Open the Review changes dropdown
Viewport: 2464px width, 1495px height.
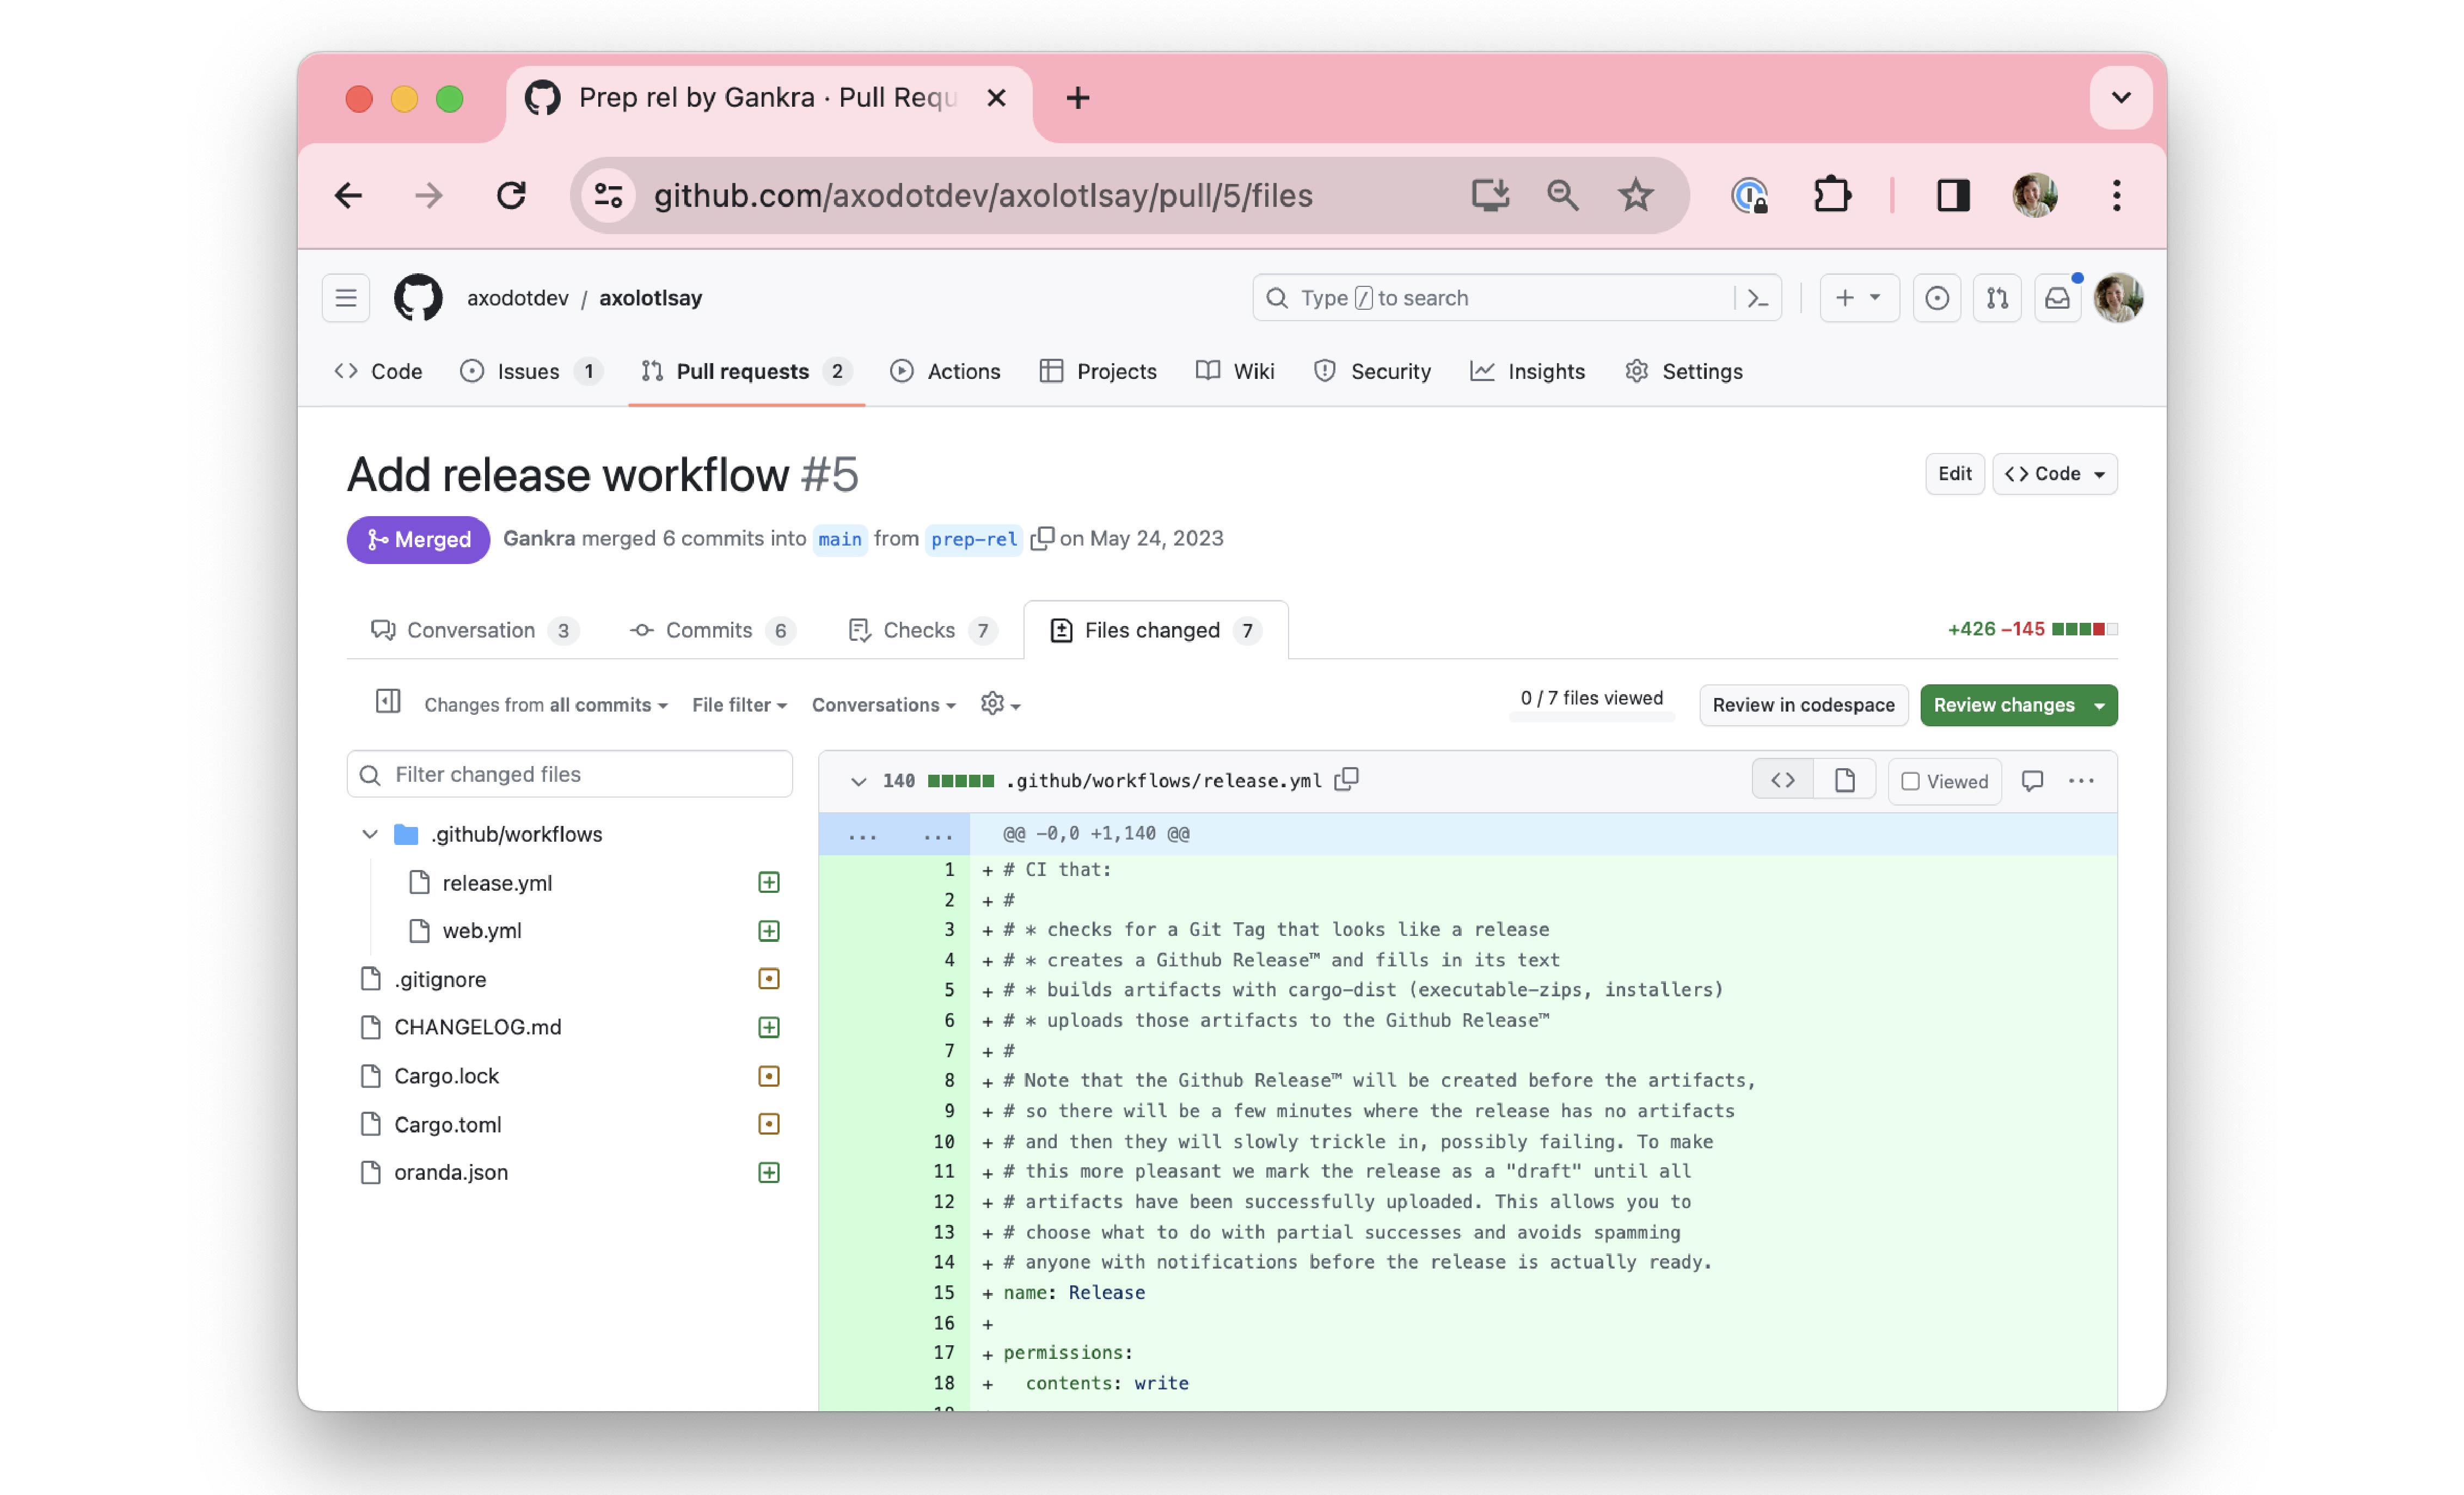[2017, 705]
